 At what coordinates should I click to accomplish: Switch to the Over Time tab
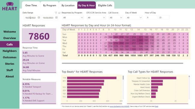pyautogui.click(x=31, y=5)
